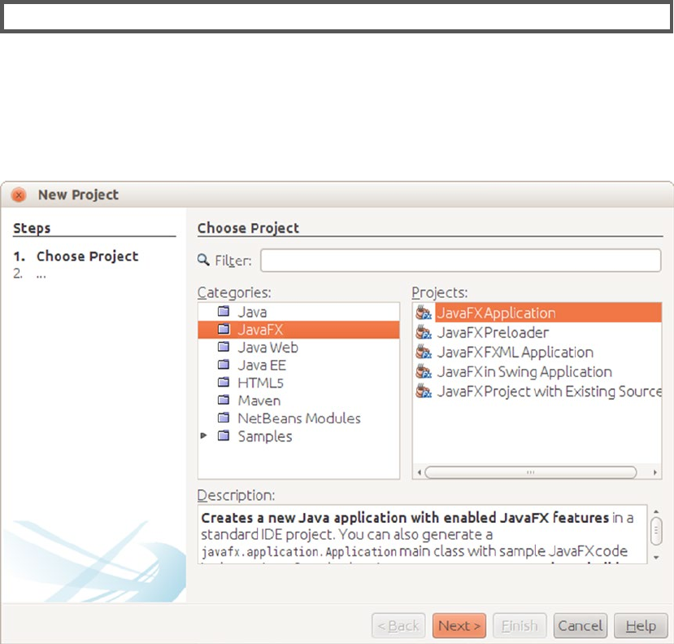
Task: Expand the Samples category tree node
Action: (204, 436)
